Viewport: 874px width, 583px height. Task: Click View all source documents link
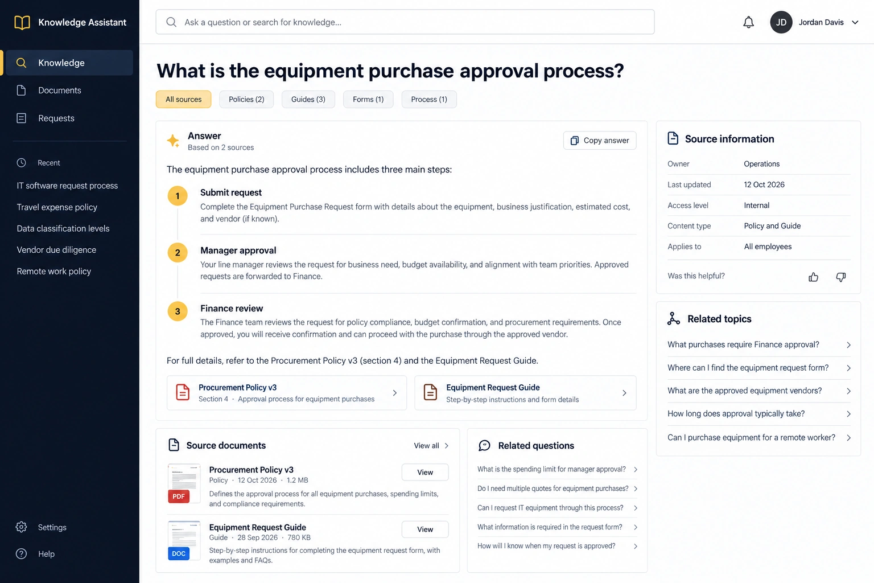(431, 446)
